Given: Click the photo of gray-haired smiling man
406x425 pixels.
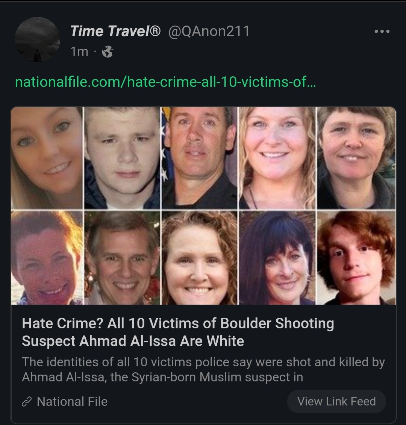Looking at the screenshot, I should 122,258.
